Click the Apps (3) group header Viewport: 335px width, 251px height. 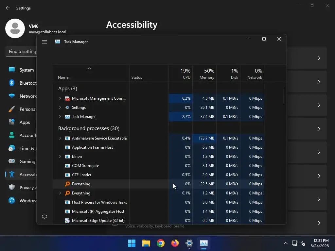point(67,88)
